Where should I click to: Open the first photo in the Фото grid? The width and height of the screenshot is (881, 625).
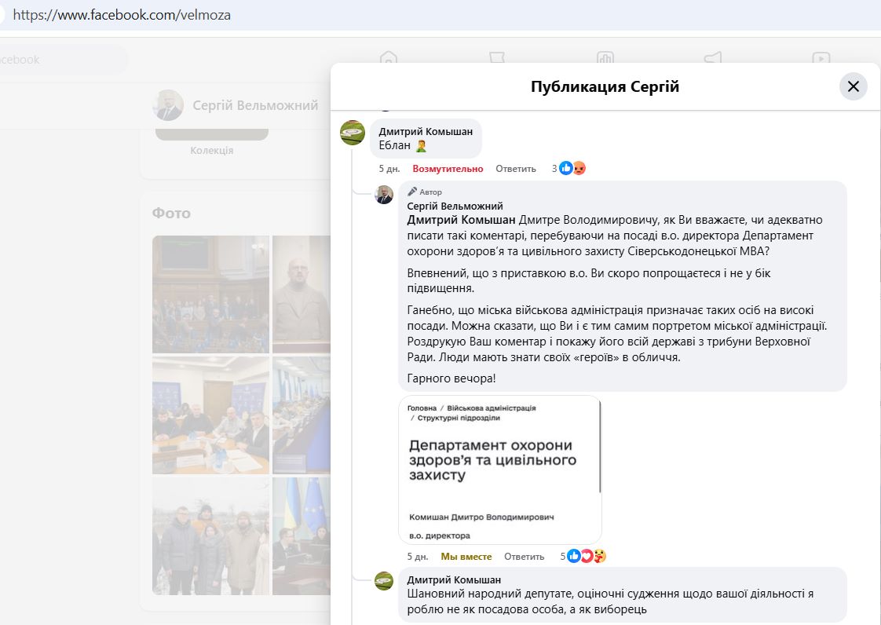pyautogui.click(x=210, y=294)
